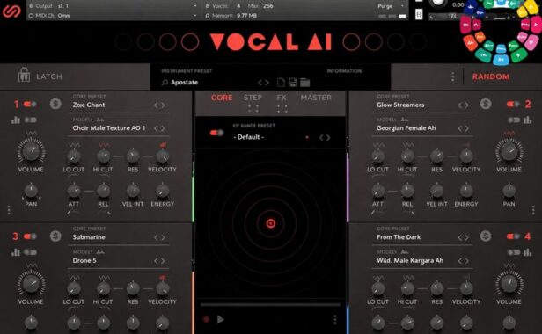The image size is (542, 334).
Task: Open the instrument preset search magnifier
Action: (x=165, y=83)
